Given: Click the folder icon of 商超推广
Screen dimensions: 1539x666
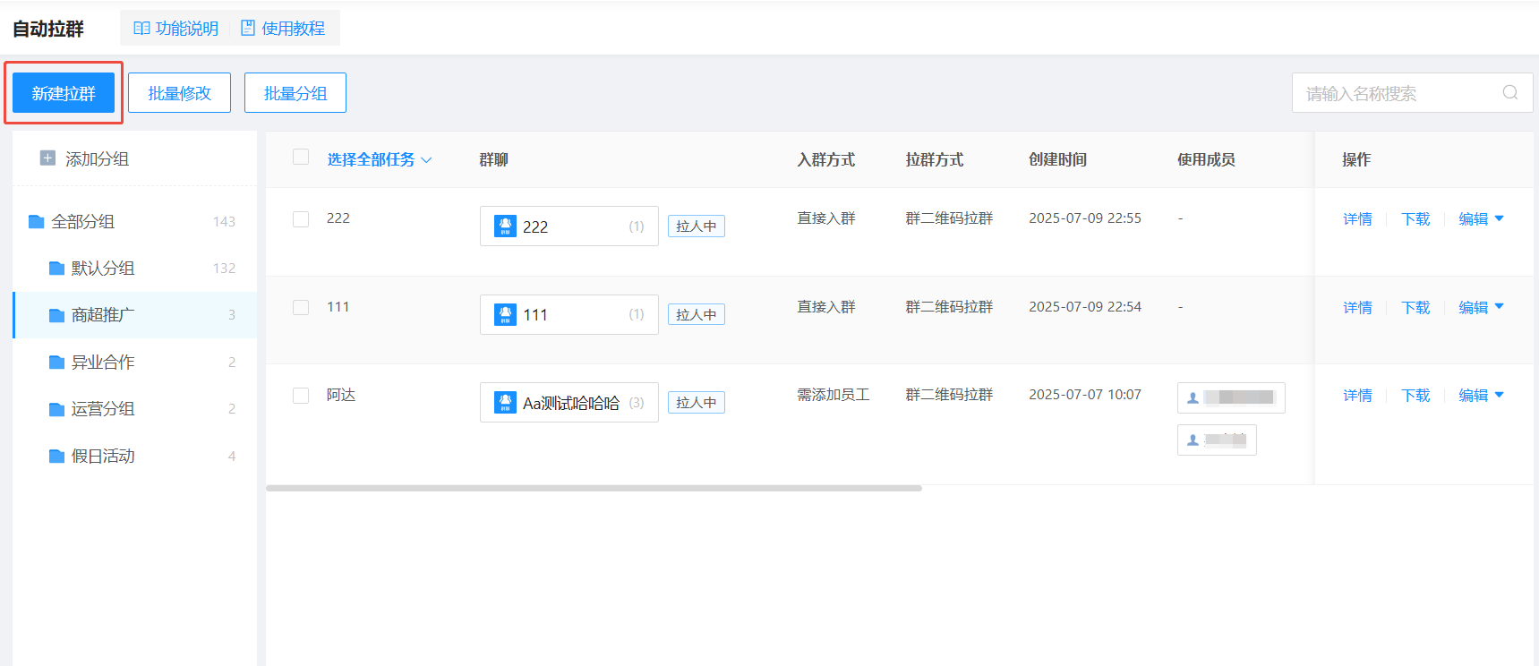Looking at the screenshot, I should click(x=56, y=315).
